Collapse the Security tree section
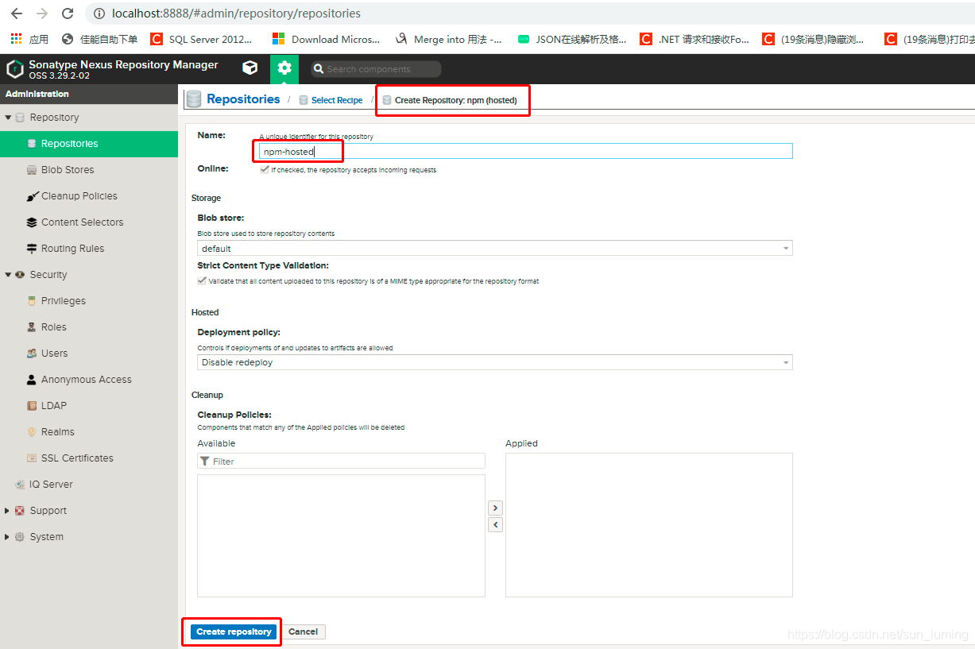Viewport: 975px width, 649px height. tap(8, 275)
